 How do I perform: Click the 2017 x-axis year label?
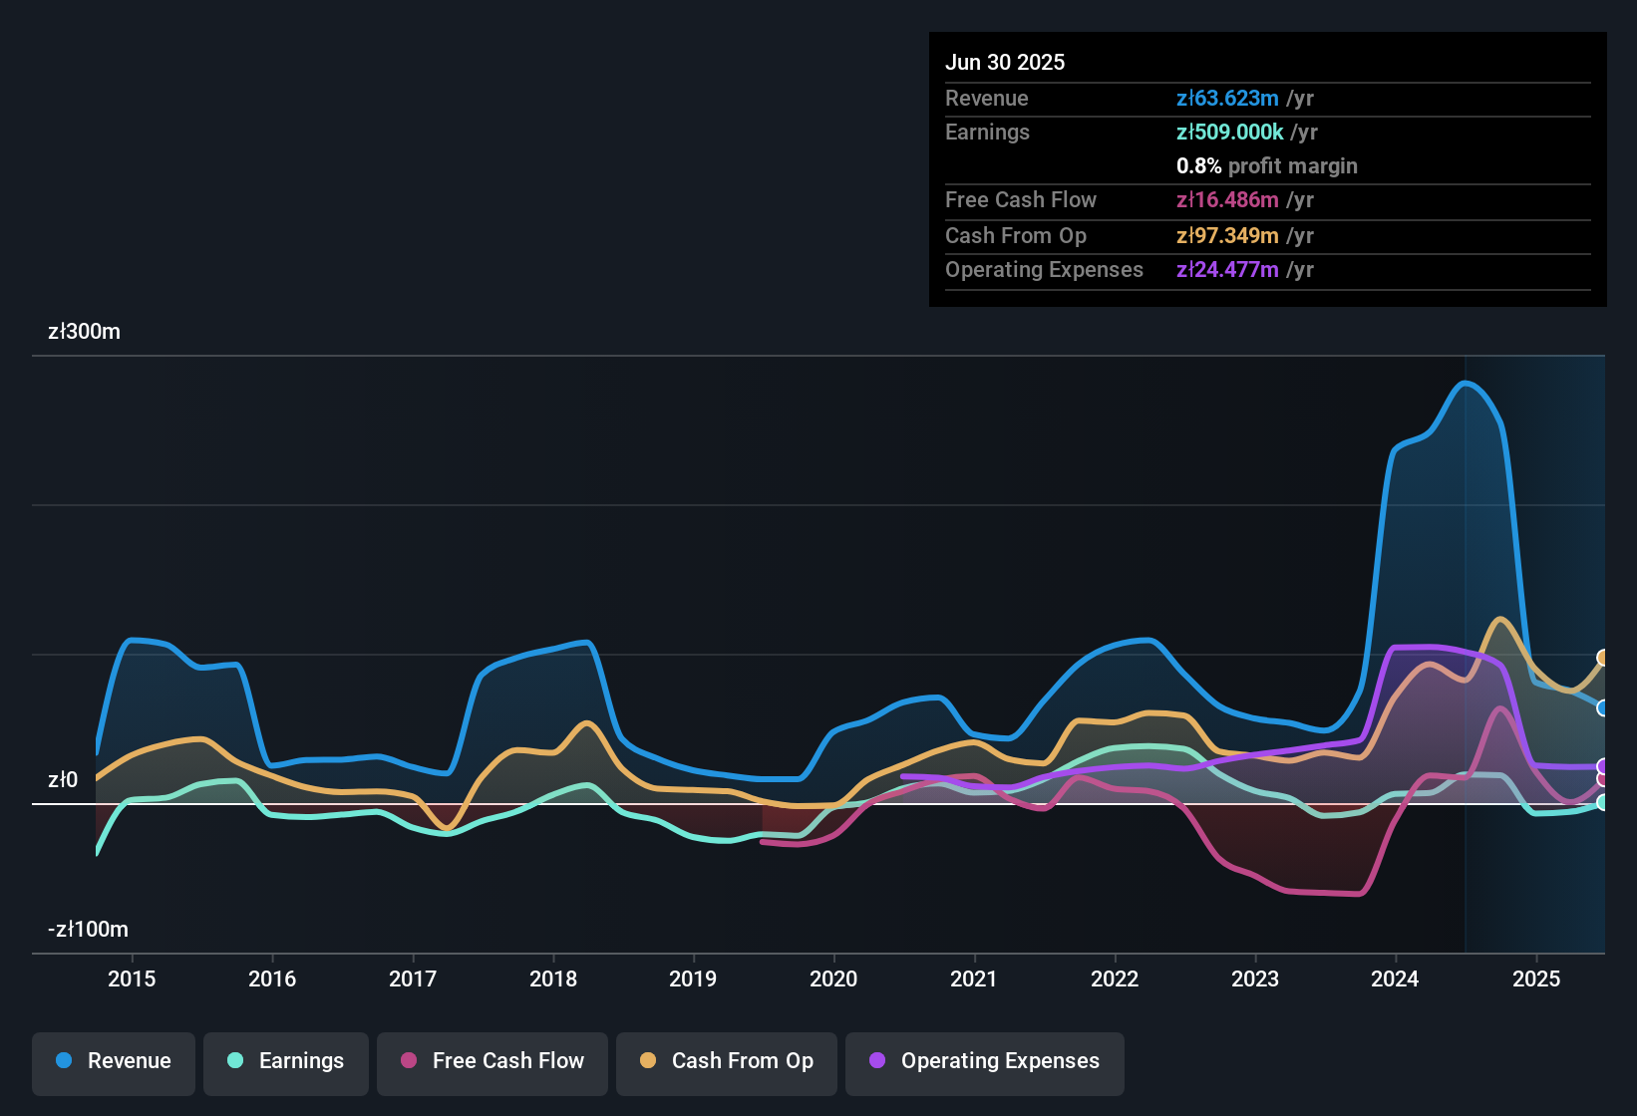coord(413,979)
